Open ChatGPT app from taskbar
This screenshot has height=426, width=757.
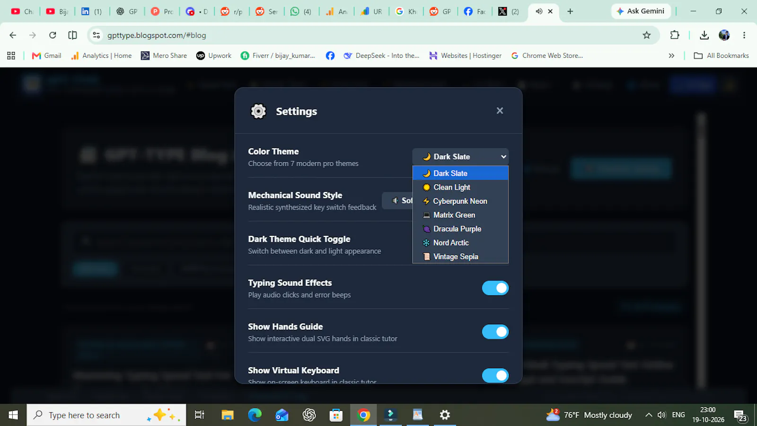(x=309, y=415)
